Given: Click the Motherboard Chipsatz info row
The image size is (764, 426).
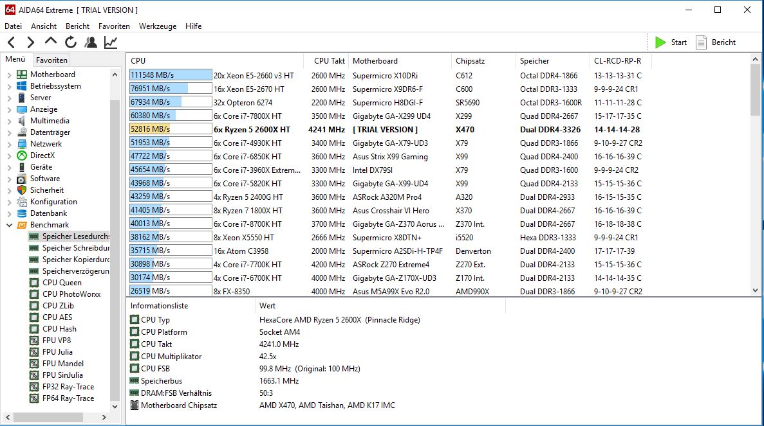Looking at the screenshot, I should [317, 405].
